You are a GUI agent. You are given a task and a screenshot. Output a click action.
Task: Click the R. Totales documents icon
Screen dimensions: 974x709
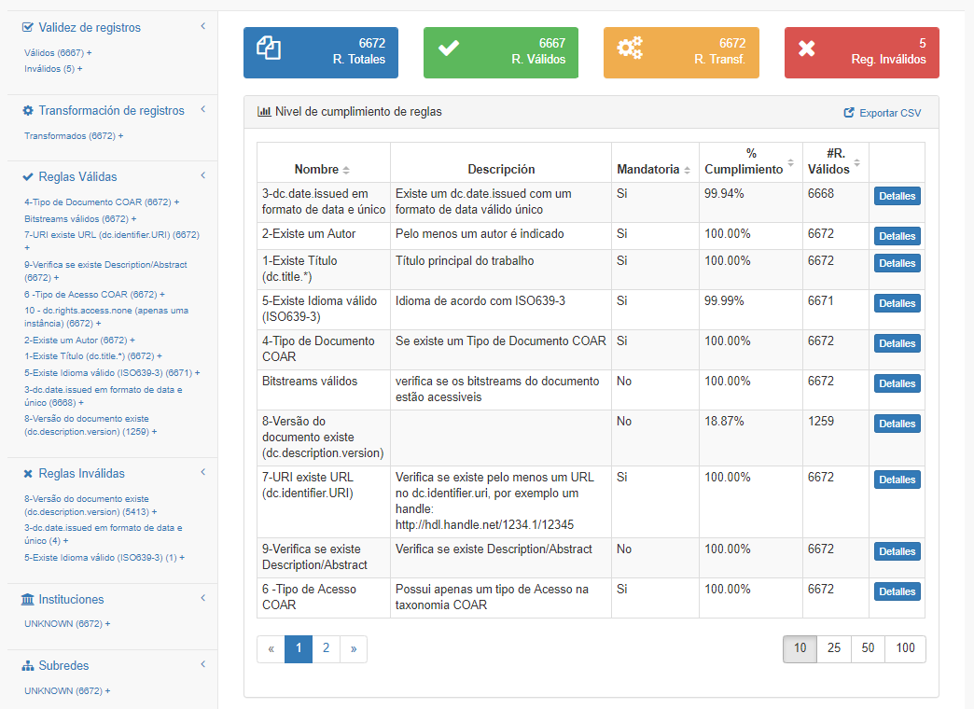[x=269, y=48]
